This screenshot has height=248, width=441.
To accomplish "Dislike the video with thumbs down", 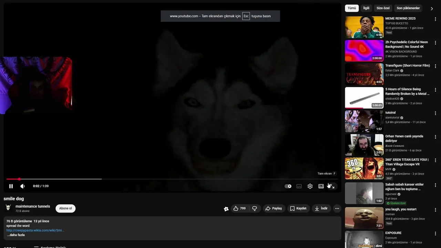I will pos(255,208).
